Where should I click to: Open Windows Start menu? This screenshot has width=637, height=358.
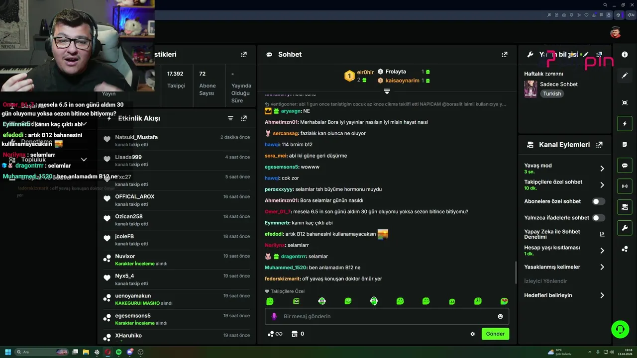[8, 352]
